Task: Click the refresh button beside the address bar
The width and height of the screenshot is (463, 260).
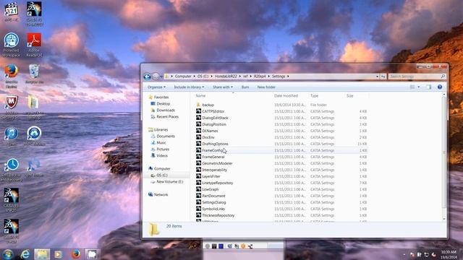Action: point(383,77)
